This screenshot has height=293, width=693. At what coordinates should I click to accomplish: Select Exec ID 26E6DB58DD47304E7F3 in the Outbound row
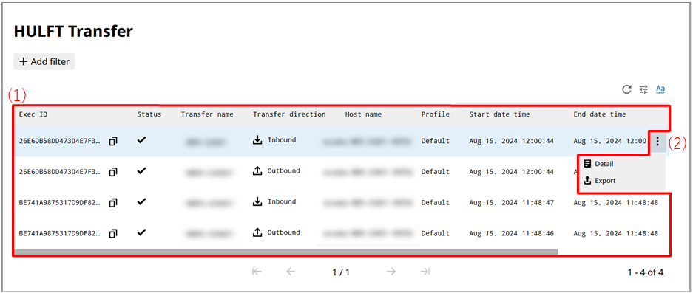click(x=60, y=172)
